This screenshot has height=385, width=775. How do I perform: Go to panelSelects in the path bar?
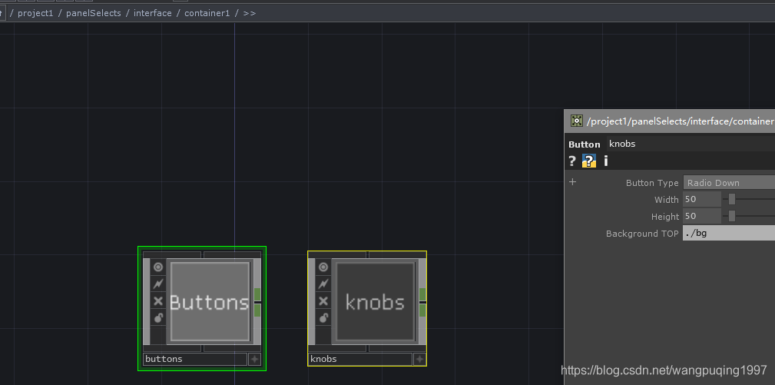pos(94,13)
